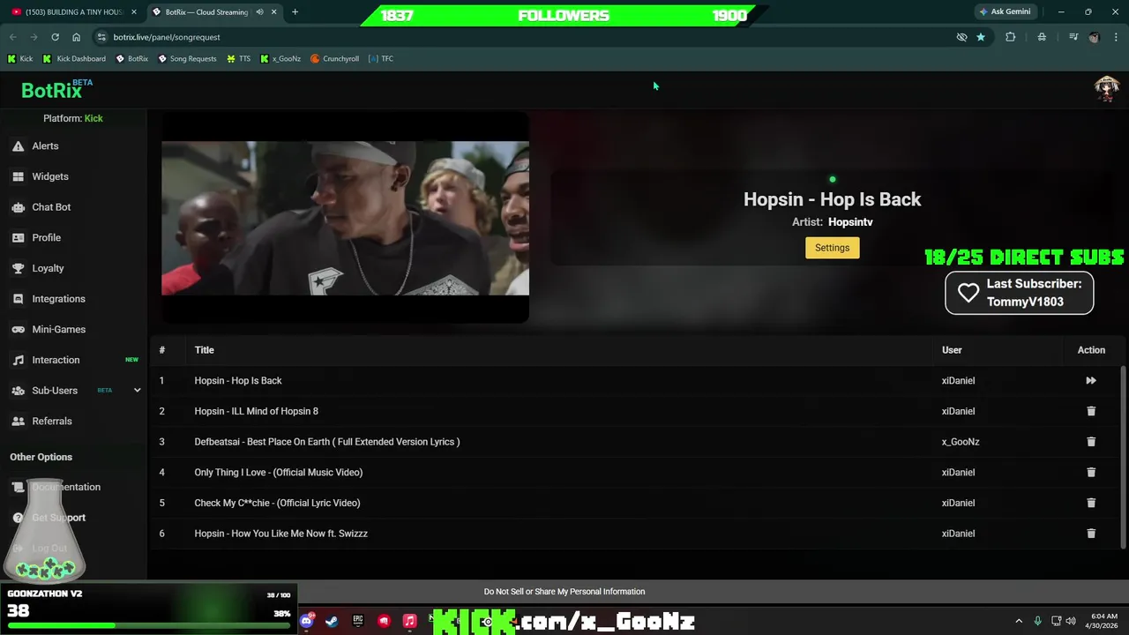1129x635 pixels.
Task: Open the Crunchyroll bookmark
Action: coord(334,59)
